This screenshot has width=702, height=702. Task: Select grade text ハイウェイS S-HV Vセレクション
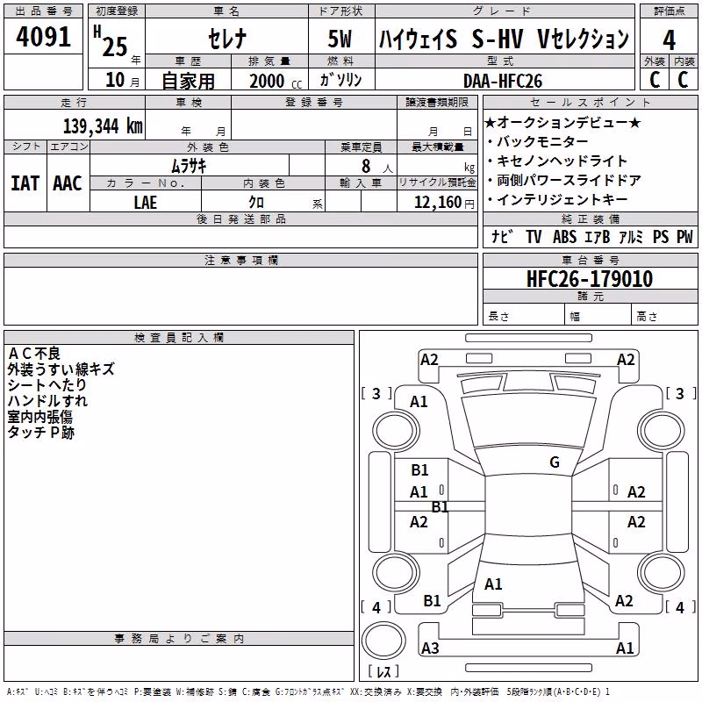pyautogui.click(x=504, y=38)
